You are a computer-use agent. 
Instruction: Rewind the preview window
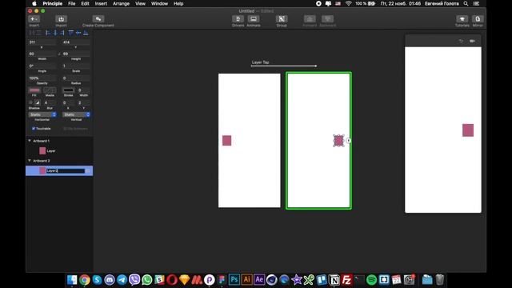461,41
